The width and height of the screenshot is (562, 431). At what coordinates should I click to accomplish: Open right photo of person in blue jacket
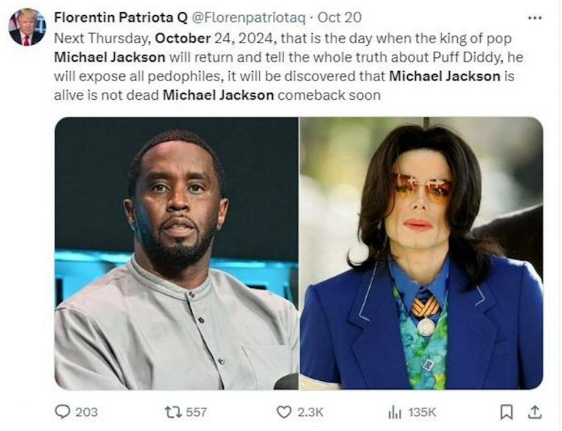pos(421,253)
